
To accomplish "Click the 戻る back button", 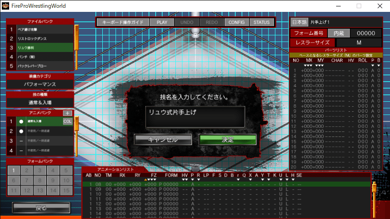I will (x=41, y=208).
